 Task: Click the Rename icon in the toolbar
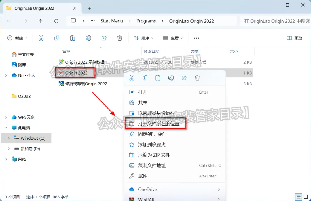[x=88, y=38]
